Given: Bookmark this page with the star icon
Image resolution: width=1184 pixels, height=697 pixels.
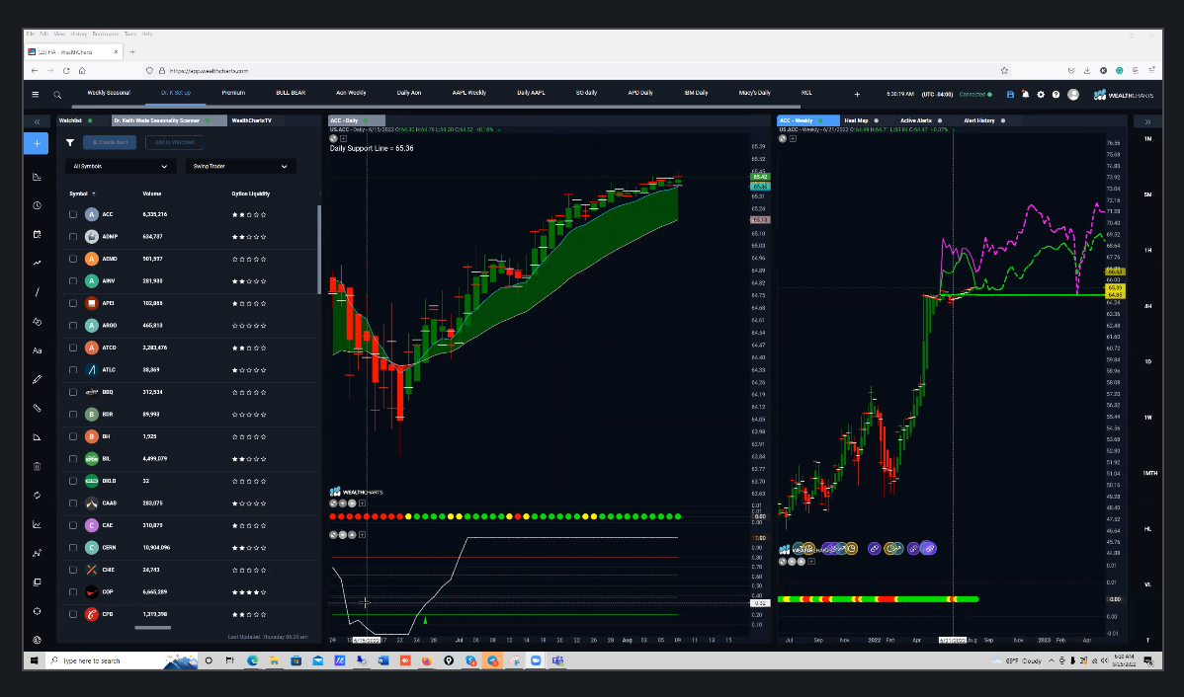Looking at the screenshot, I should point(1004,71).
